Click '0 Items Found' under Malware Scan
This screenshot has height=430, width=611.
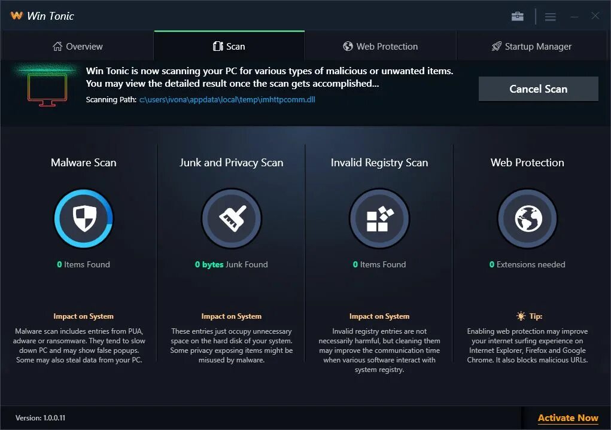click(83, 264)
